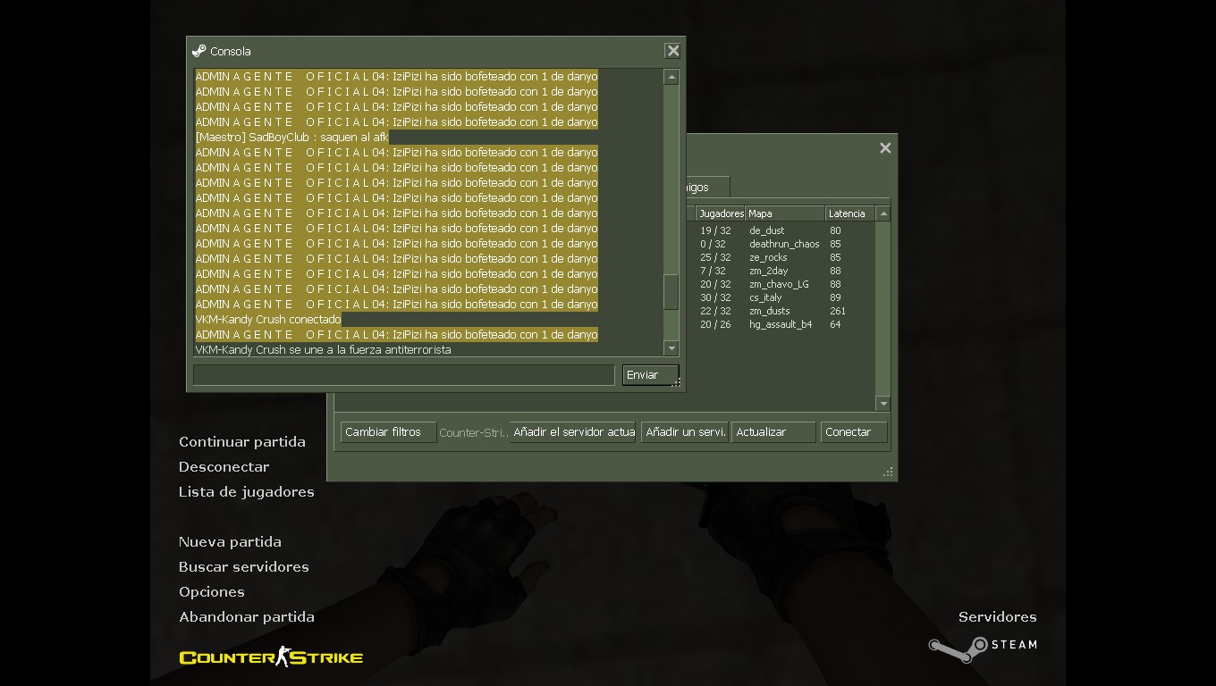Click the Steam icon in Consola title
The height and width of the screenshot is (686, 1216).
pos(198,51)
